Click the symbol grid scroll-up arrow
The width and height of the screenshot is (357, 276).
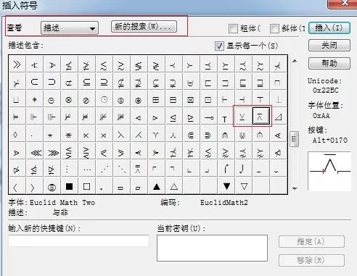[x=295, y=61]
